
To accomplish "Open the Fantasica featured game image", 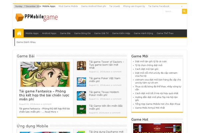I will point(45,74).
